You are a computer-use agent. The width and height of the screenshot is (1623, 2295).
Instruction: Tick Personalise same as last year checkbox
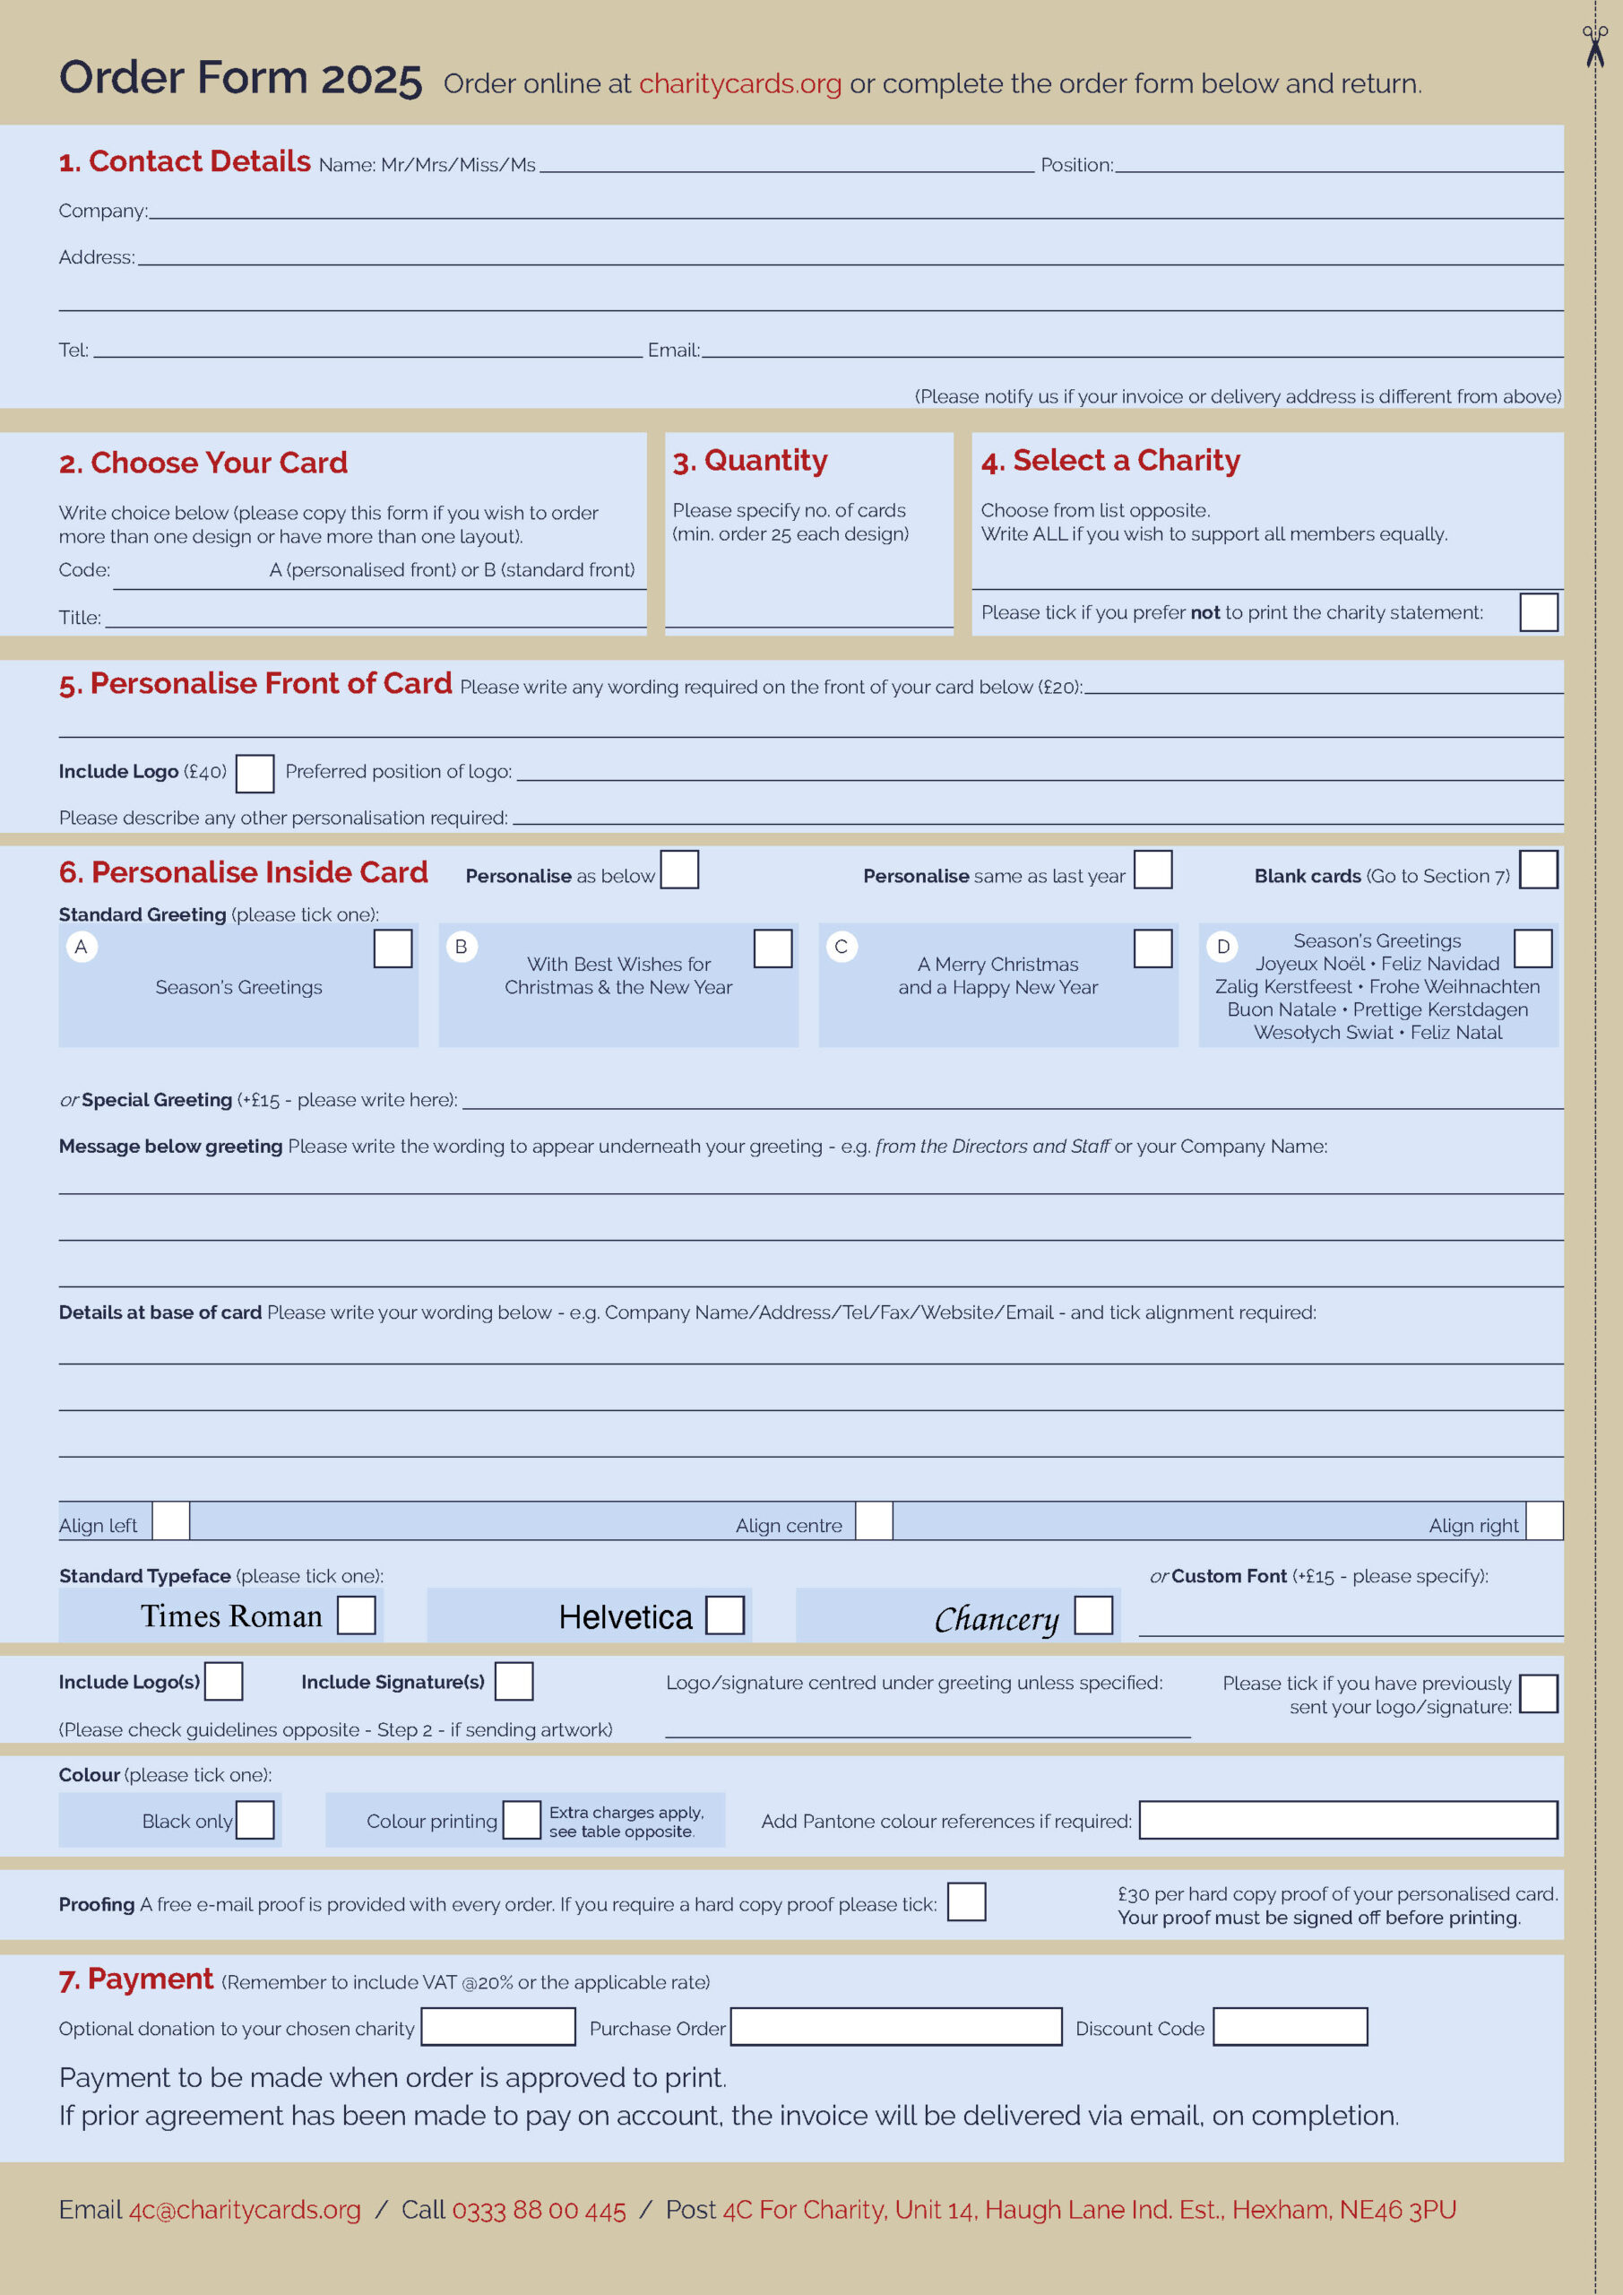click(1153, 869)
